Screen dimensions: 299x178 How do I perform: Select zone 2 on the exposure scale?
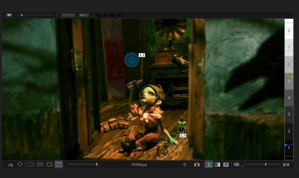(289, 131)
